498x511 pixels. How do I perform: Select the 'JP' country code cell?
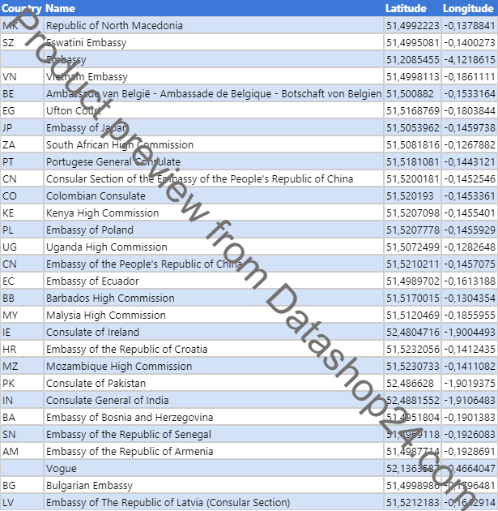[22, 128]
